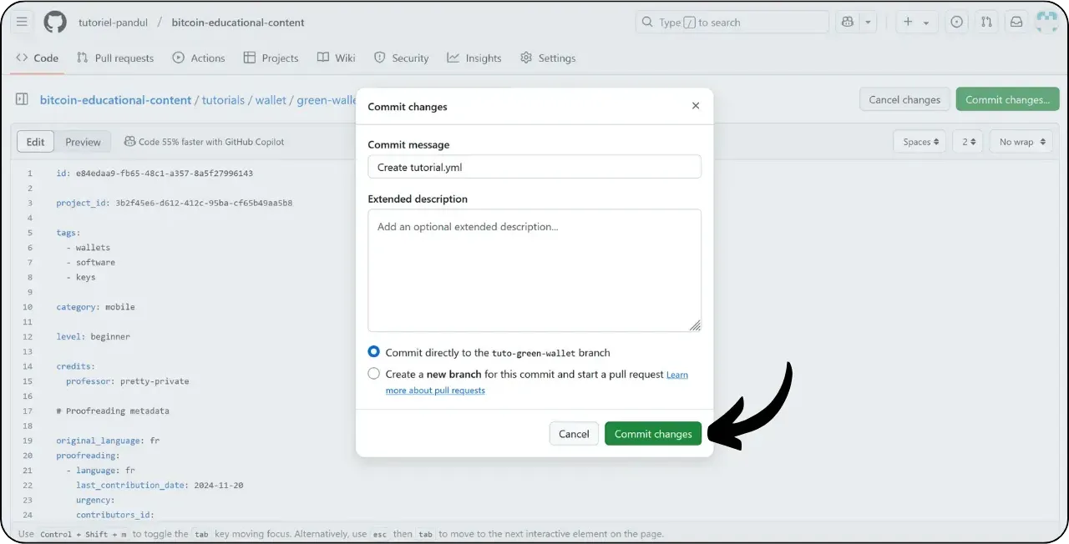
Task: Click the repository icon beside the breadcrumb
Action: [x=21, y=99]
